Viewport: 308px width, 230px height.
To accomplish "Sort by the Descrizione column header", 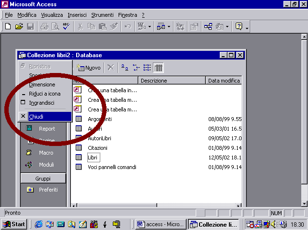I will pos(172,81).
